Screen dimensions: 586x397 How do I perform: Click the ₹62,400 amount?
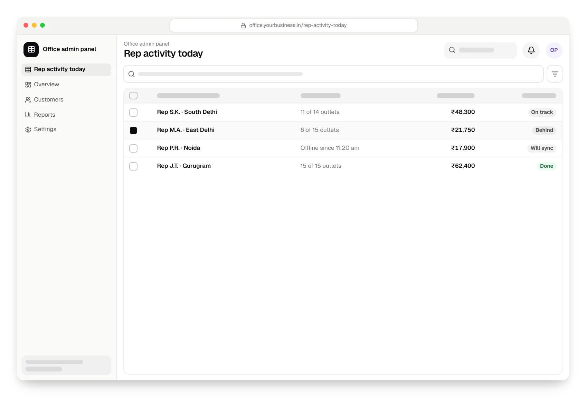tap(463, 166)
